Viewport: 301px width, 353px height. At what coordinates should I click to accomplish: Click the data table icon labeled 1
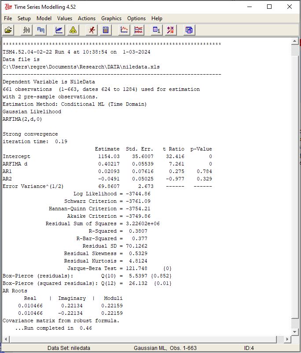pos(156,30)
